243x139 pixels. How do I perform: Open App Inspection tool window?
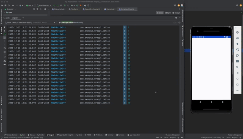134,135
